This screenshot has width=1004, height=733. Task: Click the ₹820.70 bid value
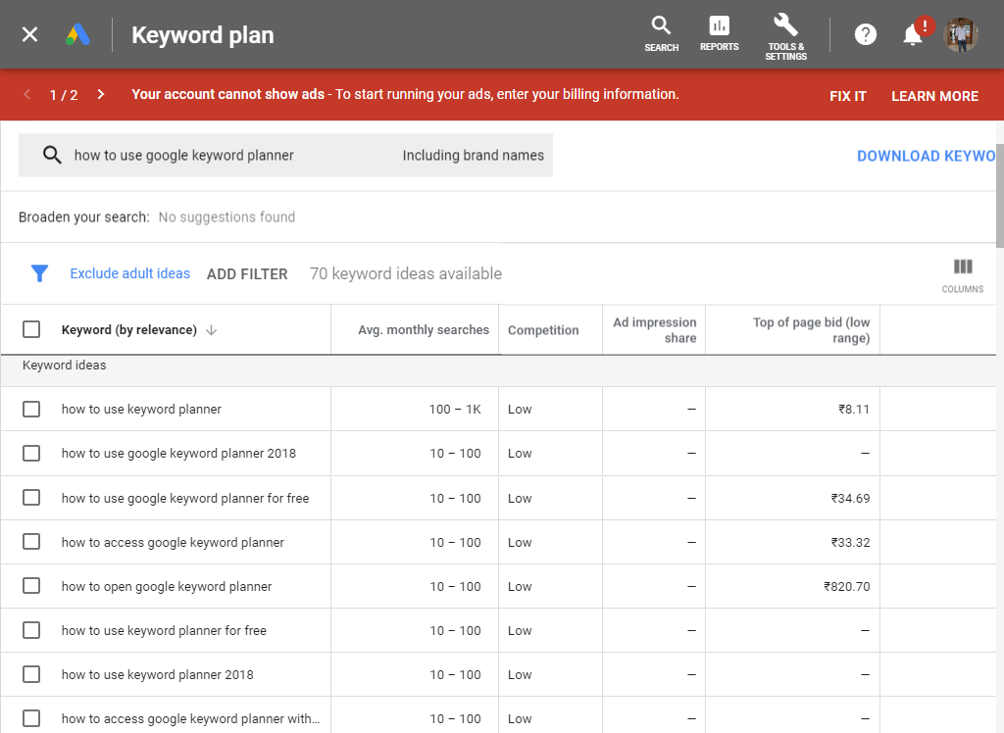pos(846,586)
